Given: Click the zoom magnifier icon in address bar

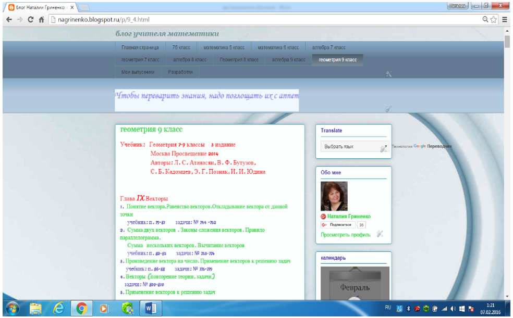Looking at the screenshot, I should pos(485,19).
